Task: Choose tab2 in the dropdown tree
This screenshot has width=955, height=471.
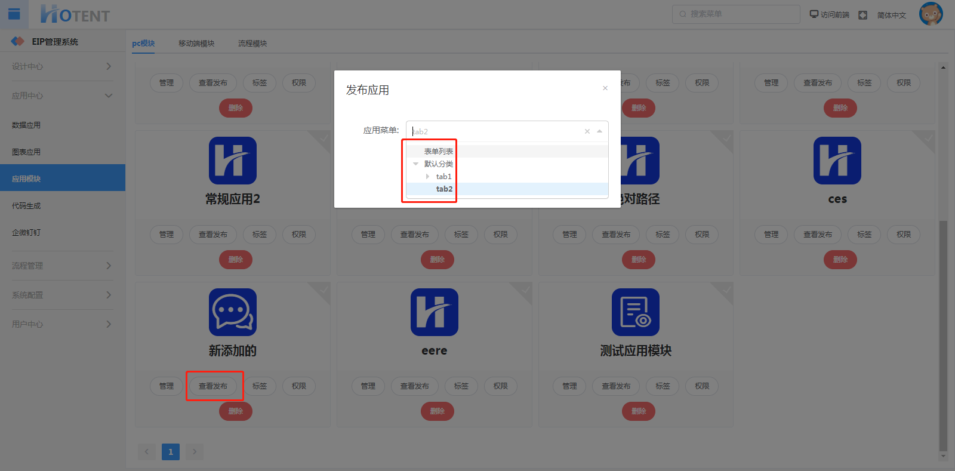Action: click(444, 189)
